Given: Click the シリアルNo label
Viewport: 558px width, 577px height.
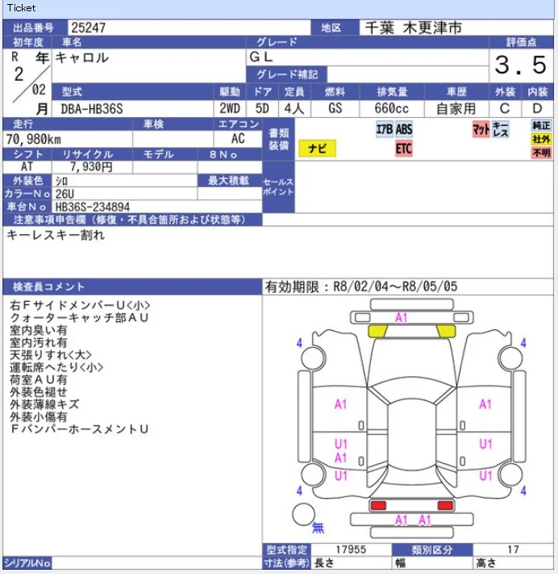Looking at the screenshot, I should pyautogui.click(x=27, y=563).
